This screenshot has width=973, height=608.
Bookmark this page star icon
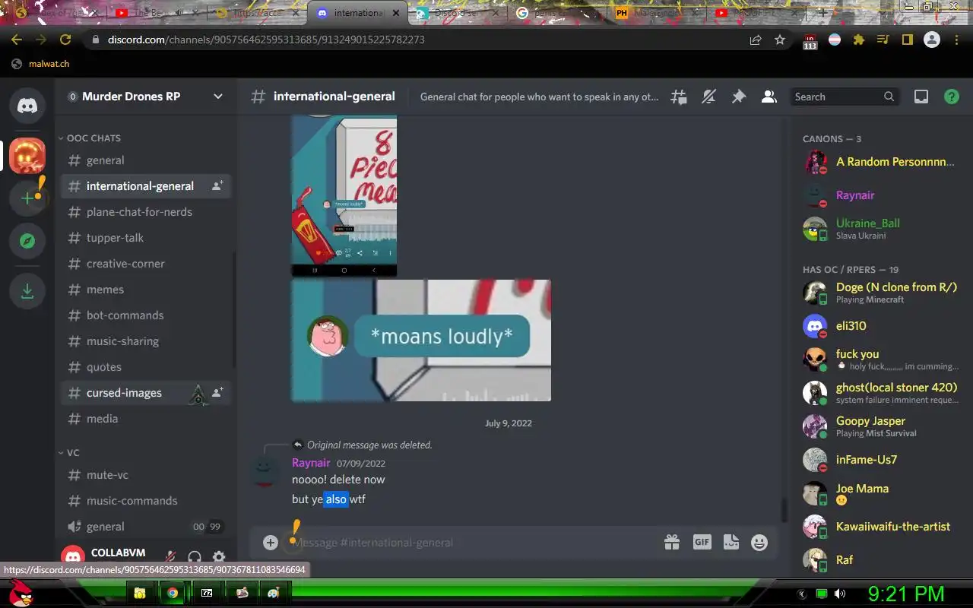click(780, 40)
